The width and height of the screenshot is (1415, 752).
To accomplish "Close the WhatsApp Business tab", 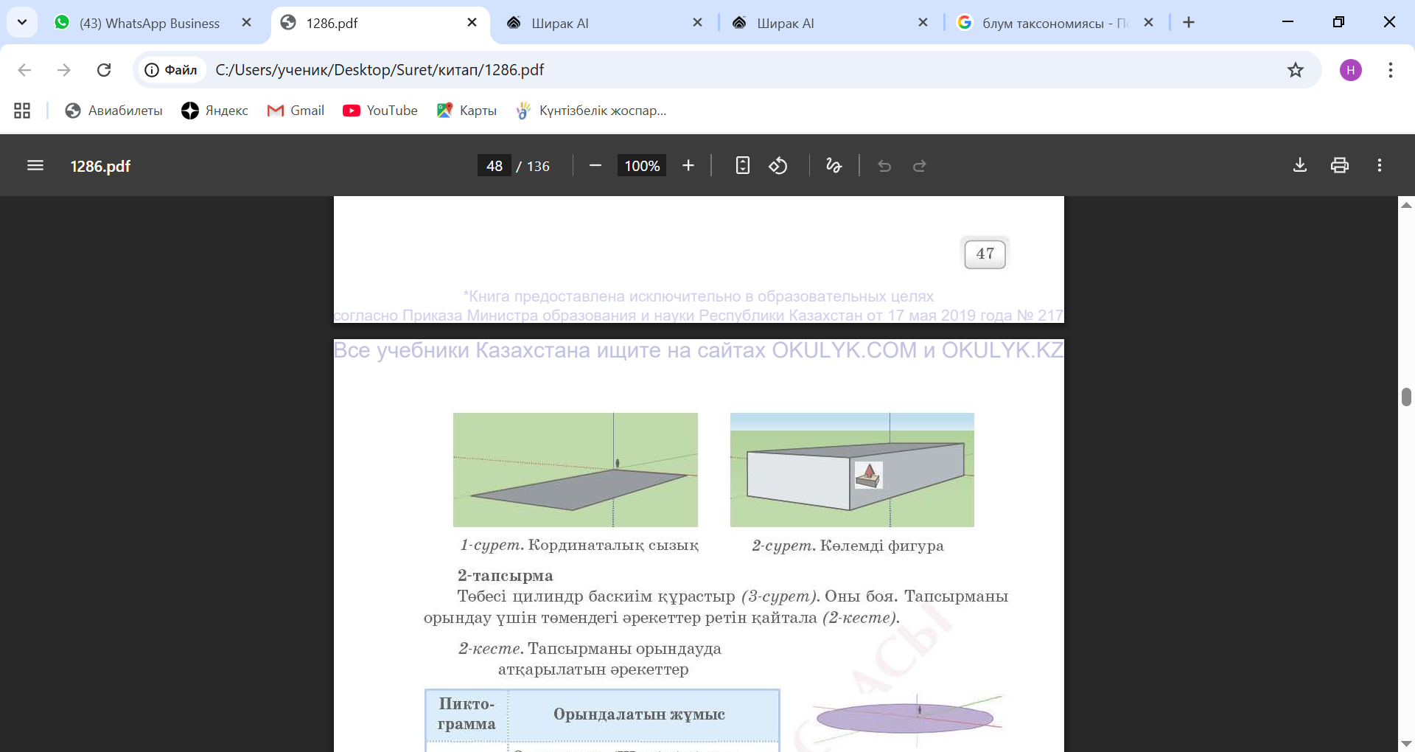I will click(x=247, y=23).
